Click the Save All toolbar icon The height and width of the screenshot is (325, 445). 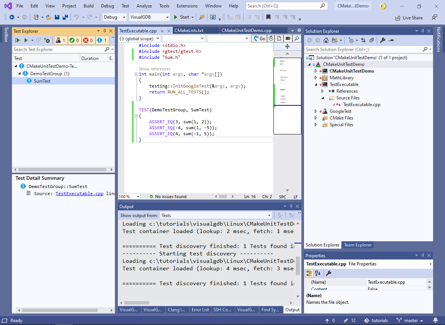click(65, 17)
